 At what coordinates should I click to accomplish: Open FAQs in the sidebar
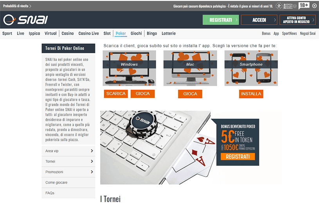[x=68, y=193]
